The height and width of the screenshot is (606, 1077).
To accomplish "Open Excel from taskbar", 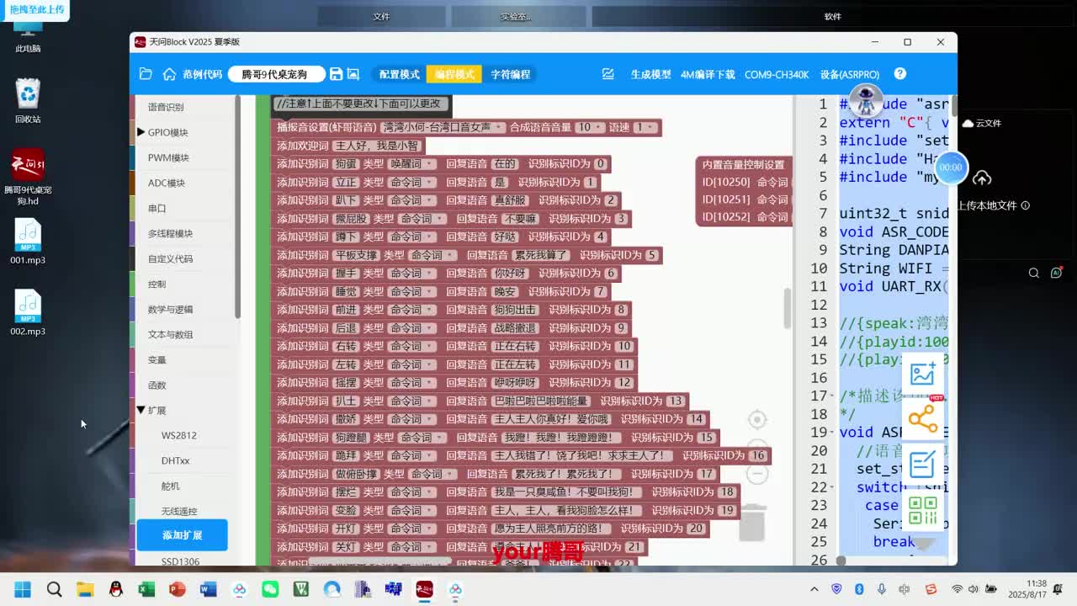I will coord(146,589).
